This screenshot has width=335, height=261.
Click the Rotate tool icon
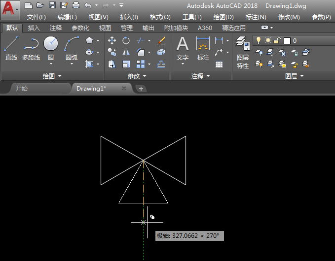(x=126, y=40)
